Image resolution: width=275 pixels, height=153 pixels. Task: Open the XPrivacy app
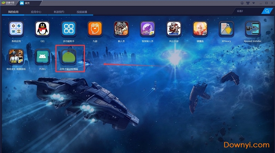[x=226, y=29]
